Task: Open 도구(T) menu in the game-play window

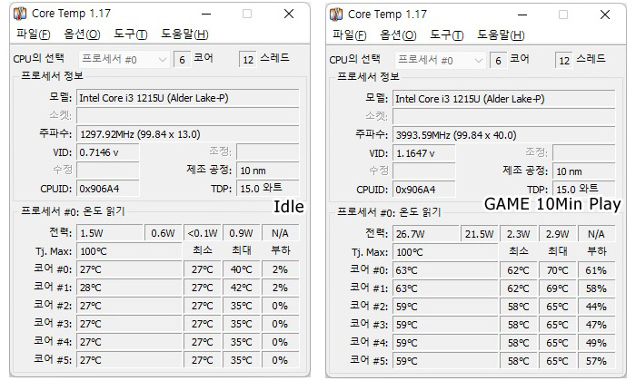Action: (x=447, y=34)
